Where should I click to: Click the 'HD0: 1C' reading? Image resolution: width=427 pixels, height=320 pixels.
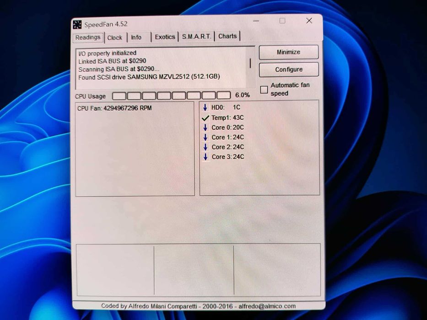[226, 107]
